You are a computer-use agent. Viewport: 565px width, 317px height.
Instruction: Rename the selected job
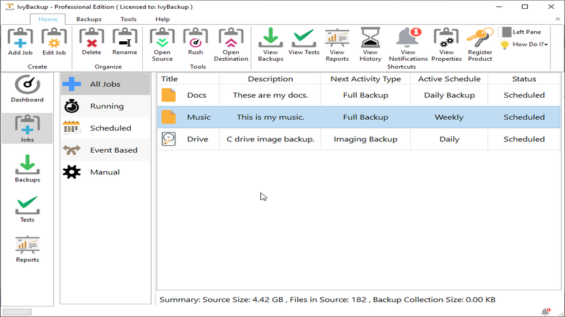pos(124,42)
